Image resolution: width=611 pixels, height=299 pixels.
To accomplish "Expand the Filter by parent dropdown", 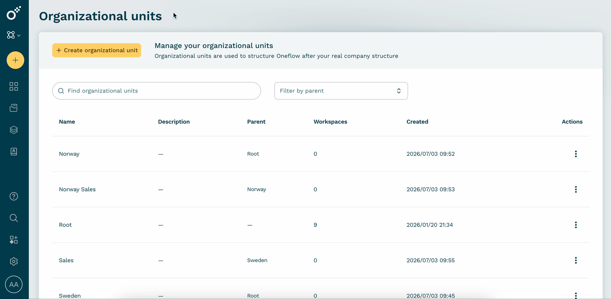I will (x=341, y=91).
